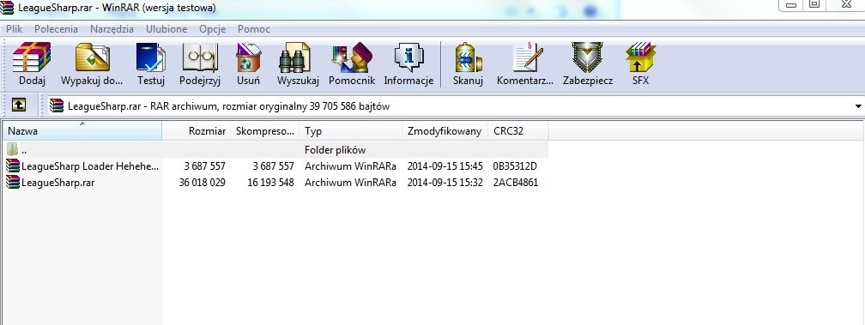Click the 36 018 029 size value
The height and width of the screenshot is (325, 865).
coord(202,183)
